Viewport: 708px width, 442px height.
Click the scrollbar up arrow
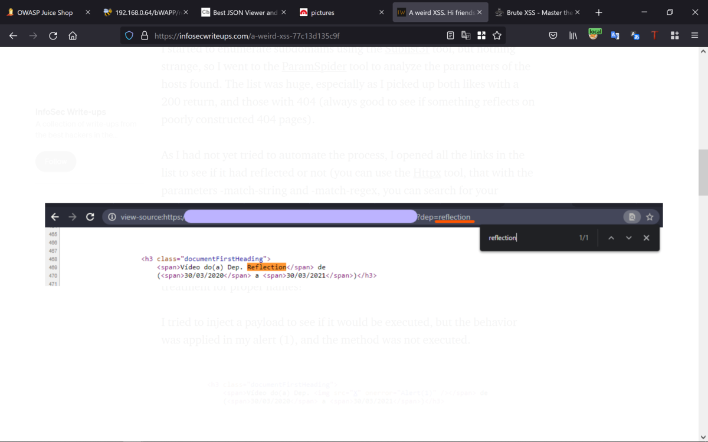(x=703, y=51)
